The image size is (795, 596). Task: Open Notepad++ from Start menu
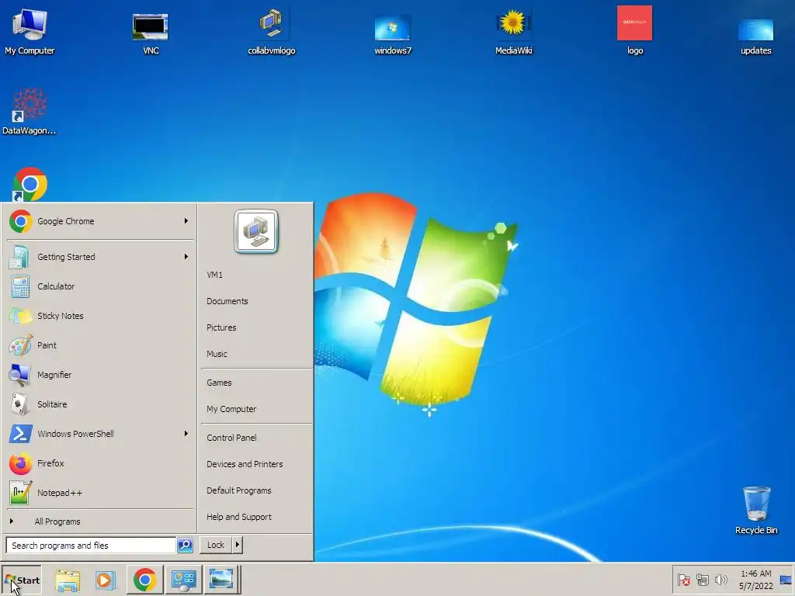point(99,493)
